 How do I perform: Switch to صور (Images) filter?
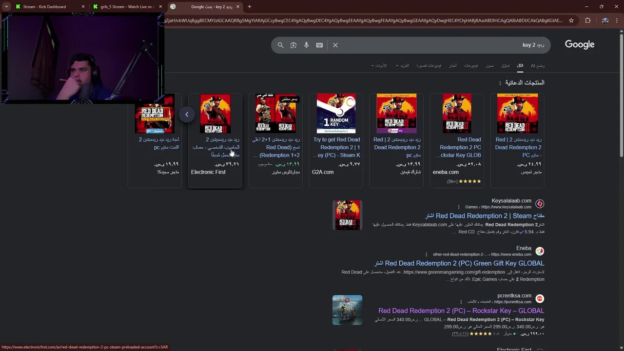[x=489, y=65]
